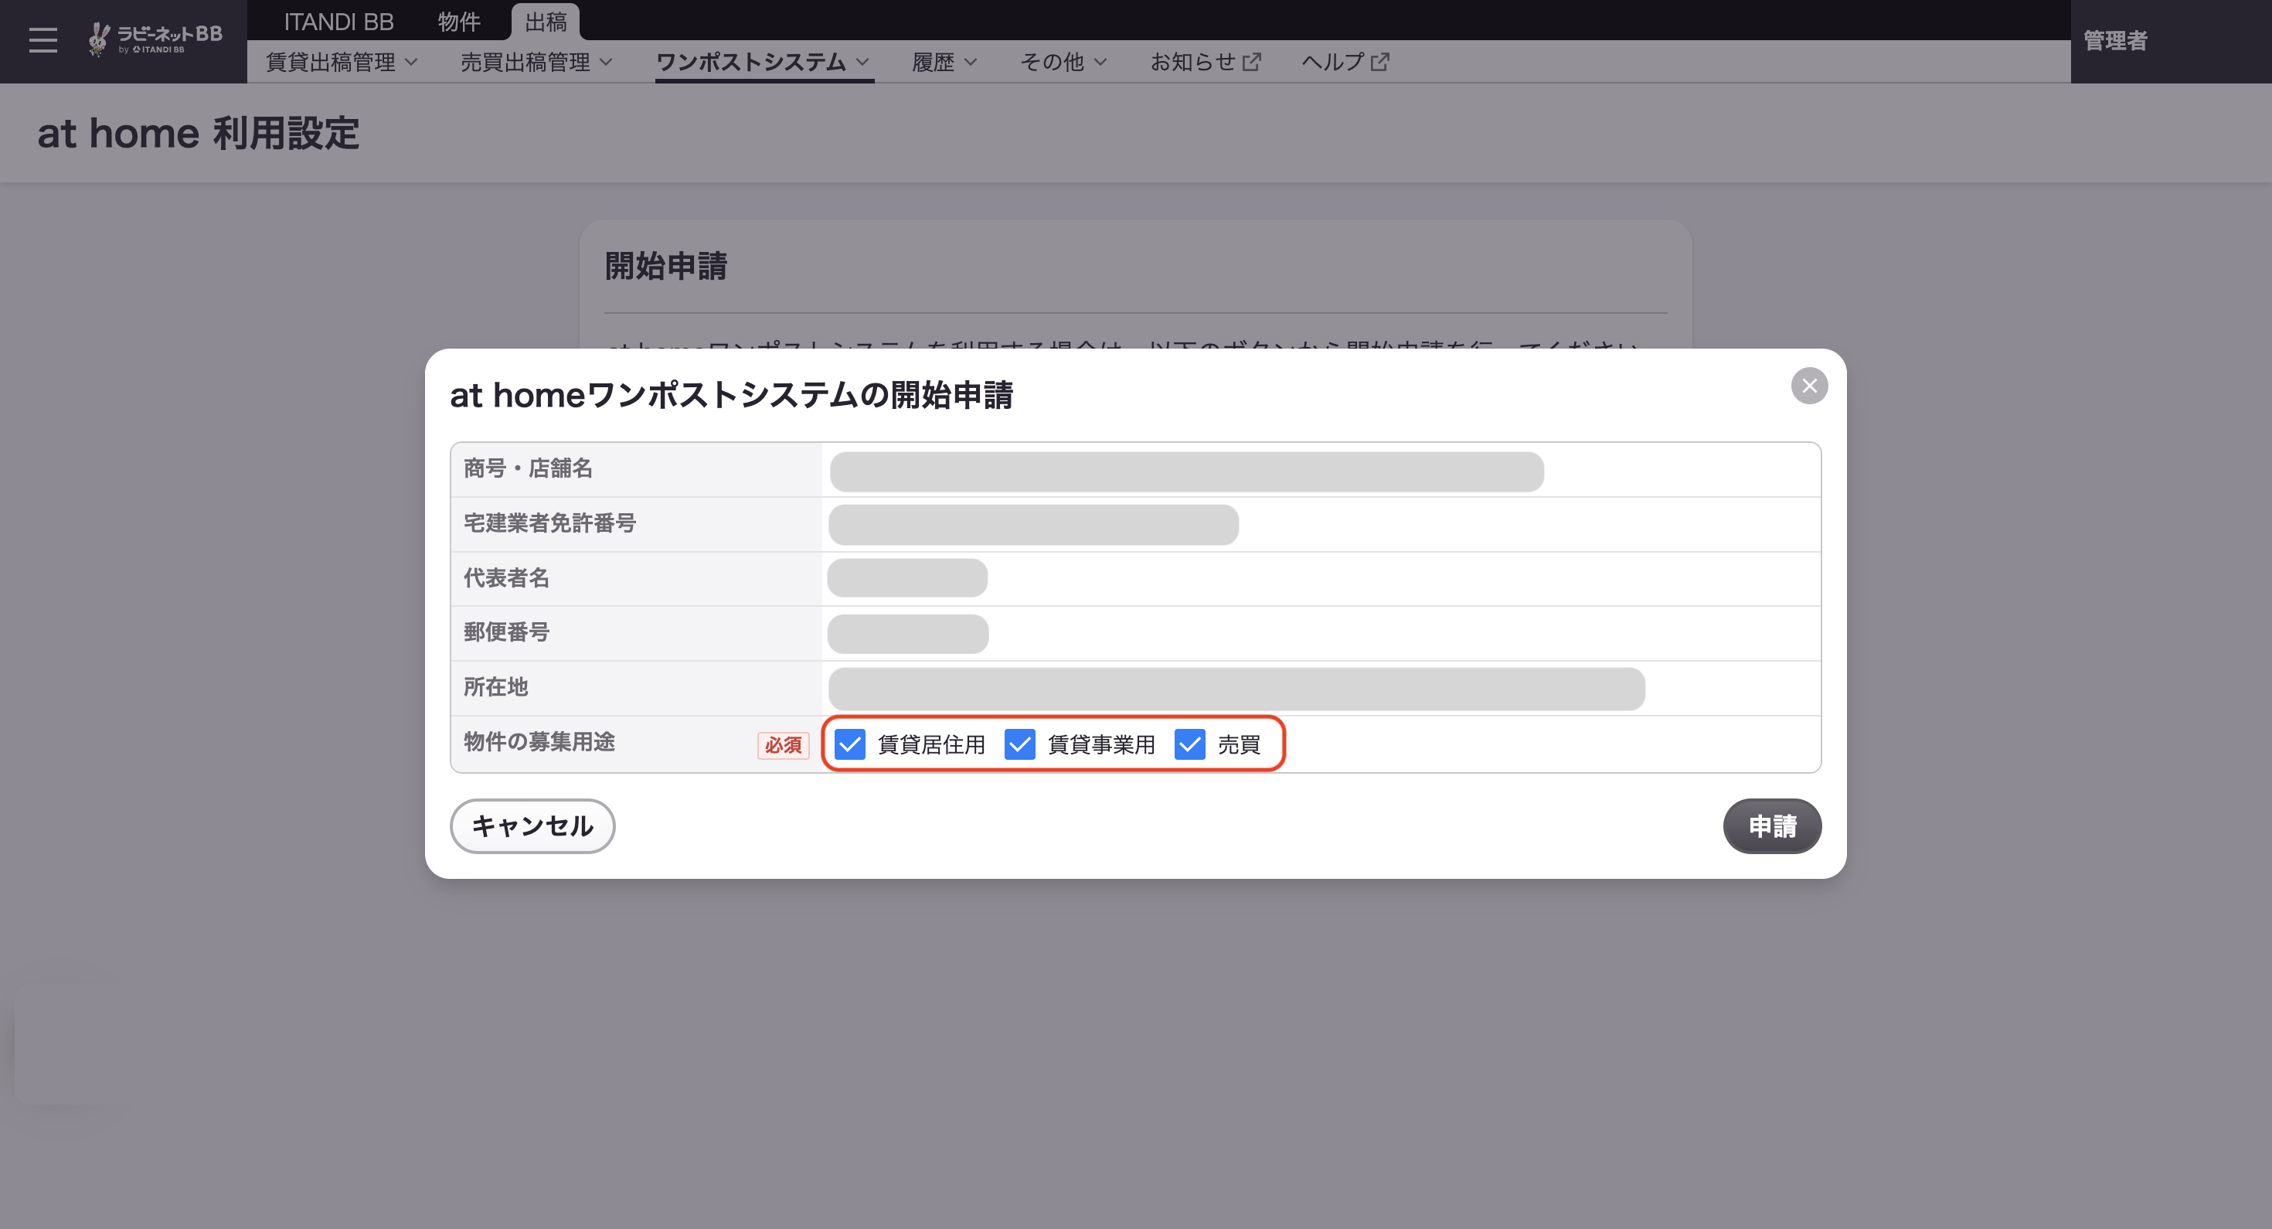Switch to the 出稿 tab
2272x1229 pixels.
click(546, 21)
